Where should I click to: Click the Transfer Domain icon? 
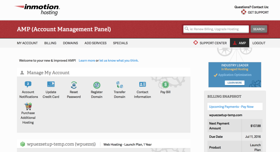pyautogui.click(x=120, y=85)
